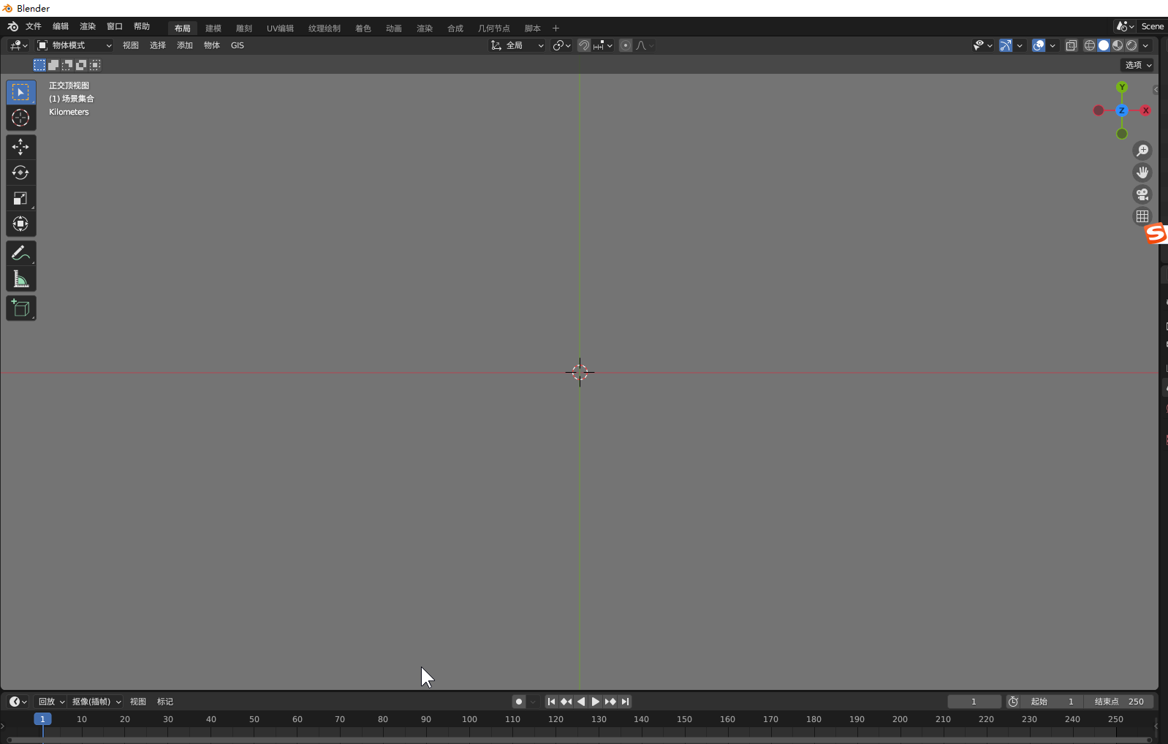Image resolution: width=1168 pixels, height=744 pixels.
Task: Switch perspective/orthographic grid icon
Action: (x=1142, y=216)
